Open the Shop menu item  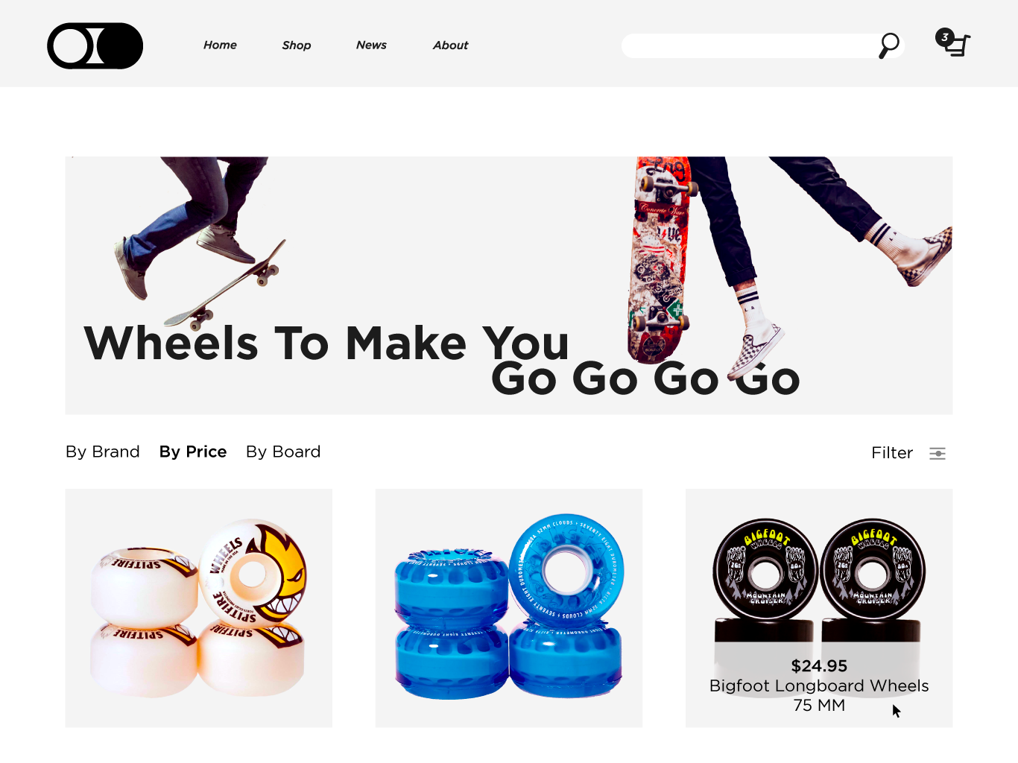297,45
